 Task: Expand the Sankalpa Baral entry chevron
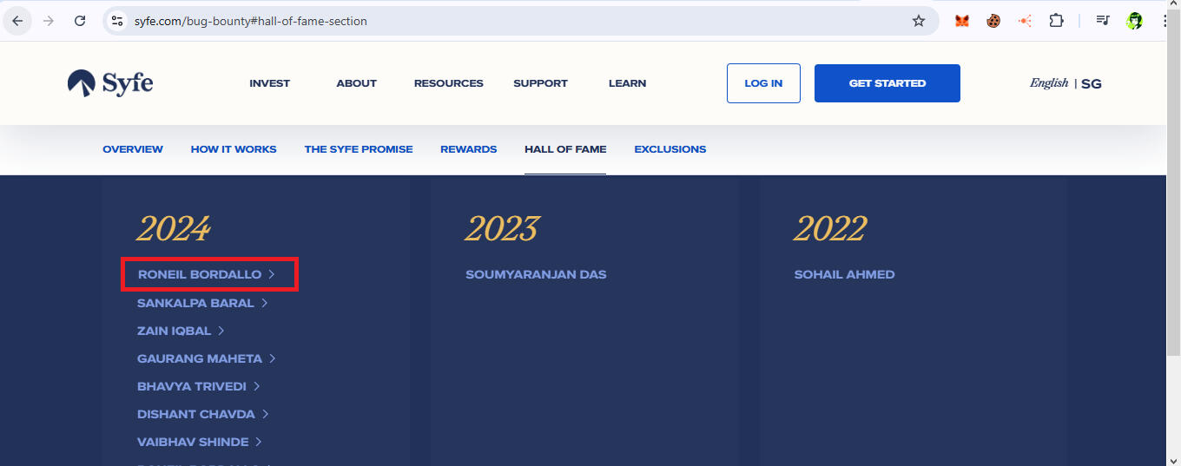click(x=265, y=303)
